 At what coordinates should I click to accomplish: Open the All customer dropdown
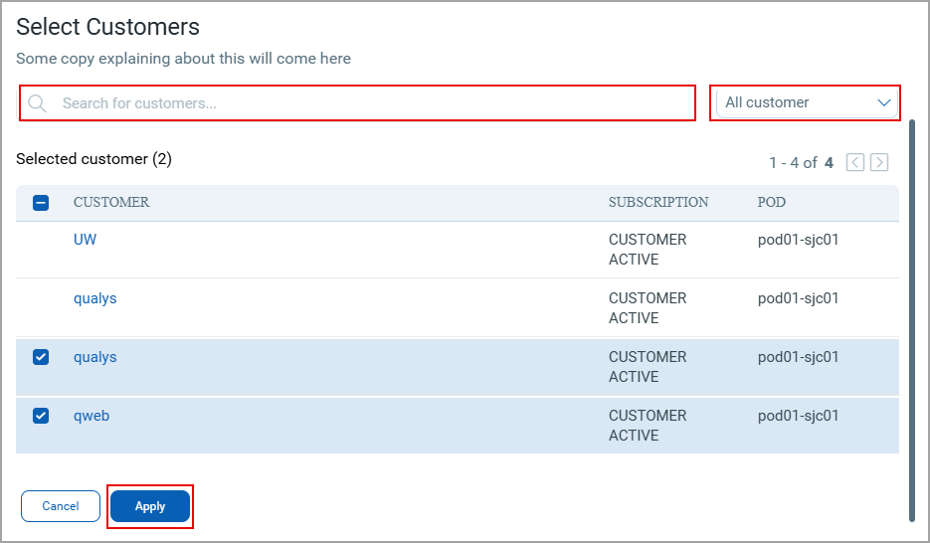coord(807,103)
